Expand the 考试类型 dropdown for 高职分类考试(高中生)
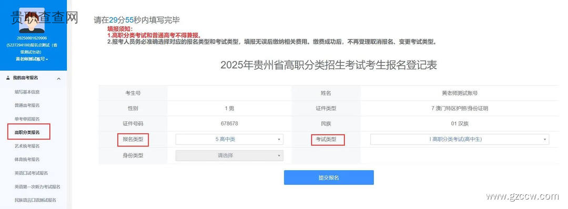 click(x=459, y=139)
